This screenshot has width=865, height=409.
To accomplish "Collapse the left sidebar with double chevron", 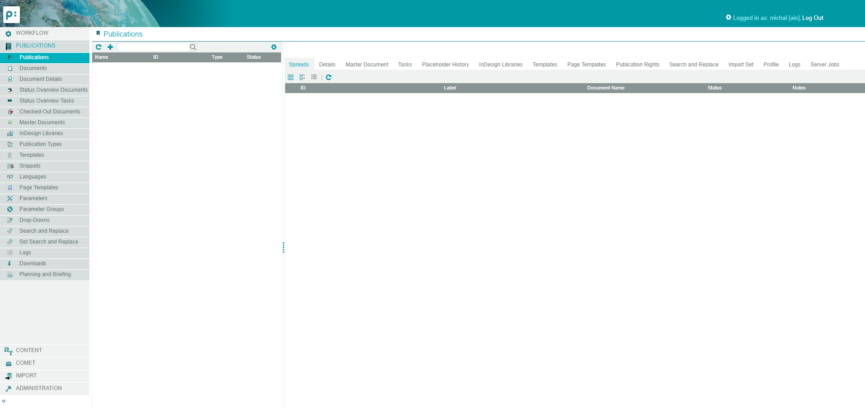I will (x=4, y=401).
